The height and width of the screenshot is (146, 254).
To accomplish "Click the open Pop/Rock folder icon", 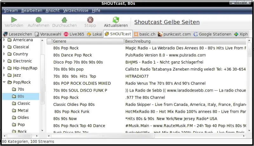I will click(x=10, y=82).
